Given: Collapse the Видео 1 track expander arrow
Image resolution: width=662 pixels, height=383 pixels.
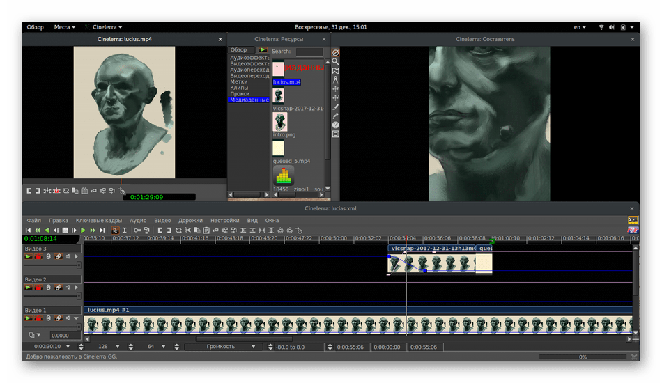Looking at the screenshot, I should (x=76, y=318).
